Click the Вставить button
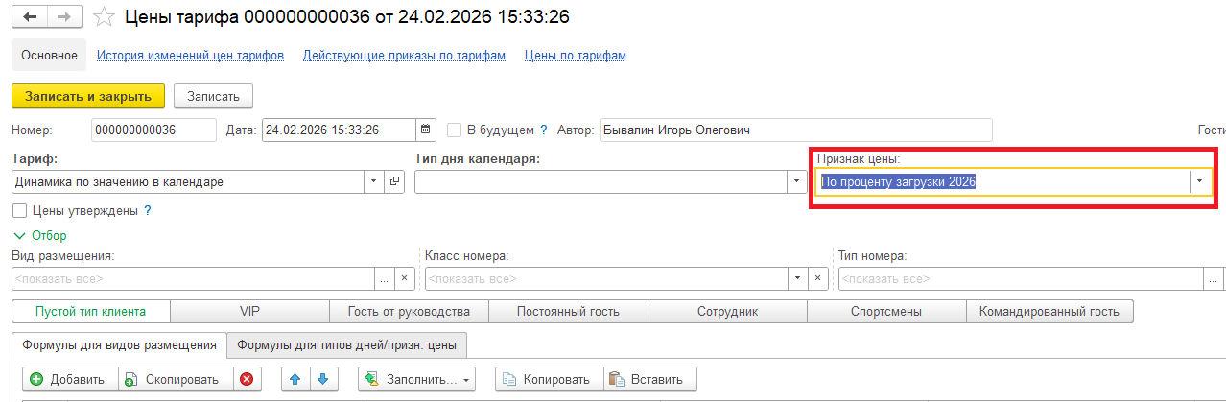 click(x=649, y=379)
